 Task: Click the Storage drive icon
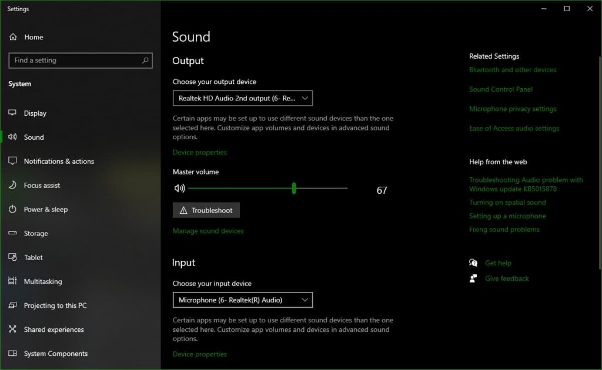click(12, 233)
